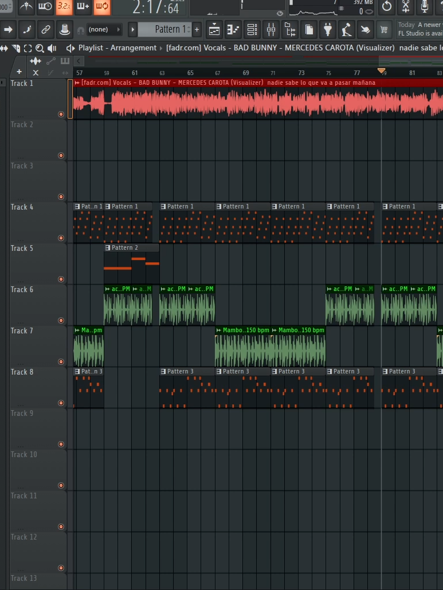
Task: Click multilink to controllers icon
Action: (x=64, y=29)
